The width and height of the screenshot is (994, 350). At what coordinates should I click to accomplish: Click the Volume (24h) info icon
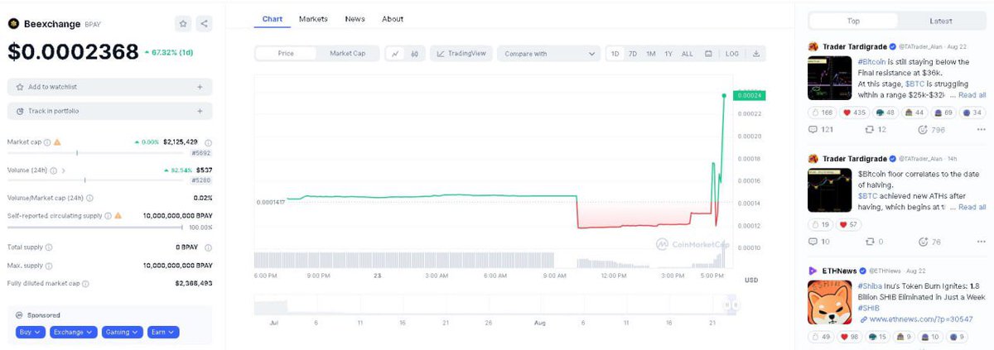click(x=54, y=170)
